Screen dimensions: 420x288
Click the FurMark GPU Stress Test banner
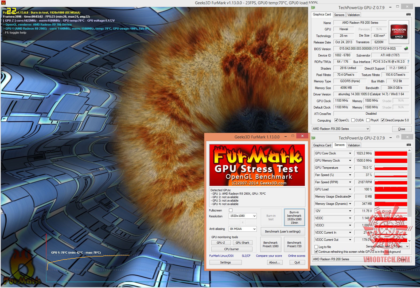tap(257, 165)
